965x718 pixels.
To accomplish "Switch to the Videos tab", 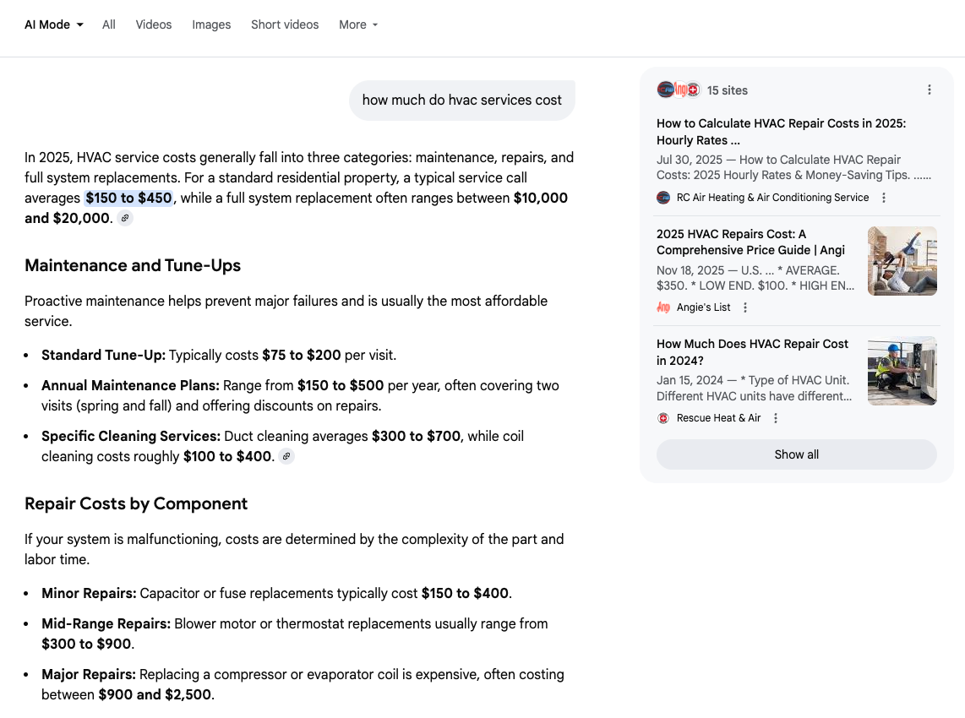I will [x=153, y=24].
